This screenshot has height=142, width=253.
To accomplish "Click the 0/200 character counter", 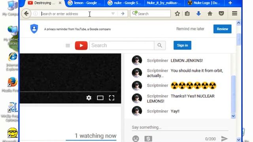I will 210,139.
